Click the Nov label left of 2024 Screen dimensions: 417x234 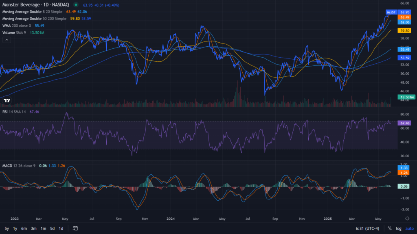[145, 219]
